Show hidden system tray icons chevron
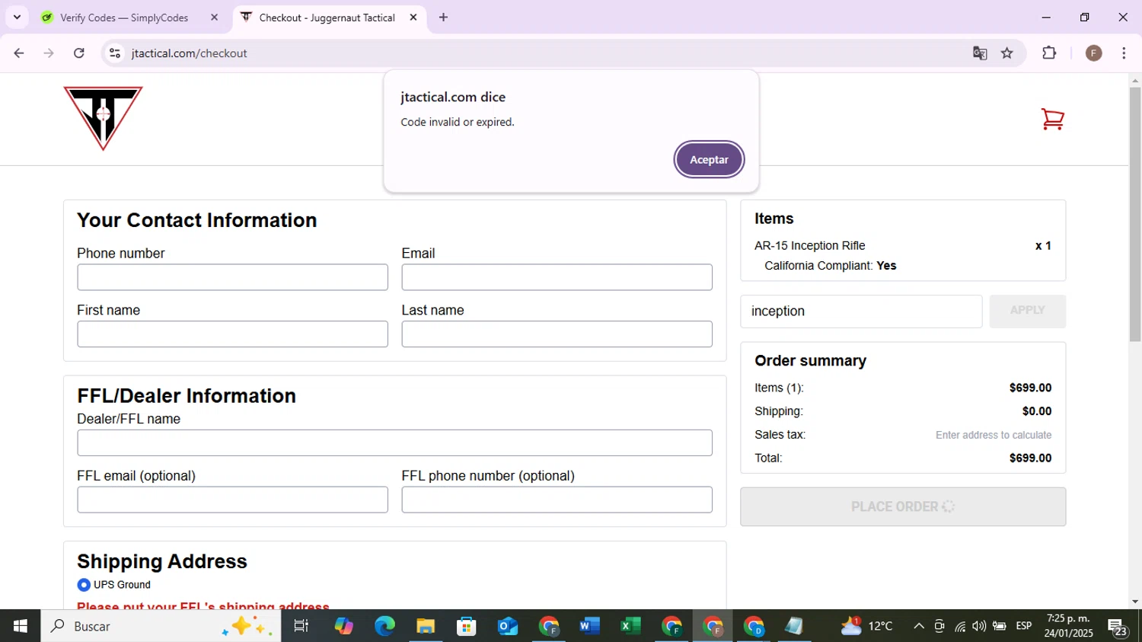The height and width of the screenshot is (642, 1142). pyautogui.click(x=919, y=626)
